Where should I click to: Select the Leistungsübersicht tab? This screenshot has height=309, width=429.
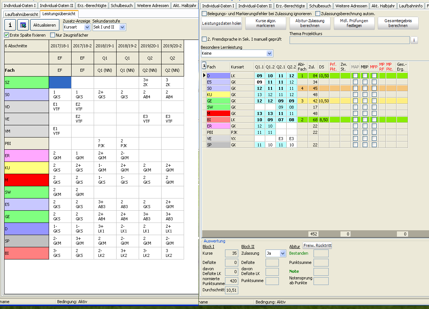click(59, 14)
